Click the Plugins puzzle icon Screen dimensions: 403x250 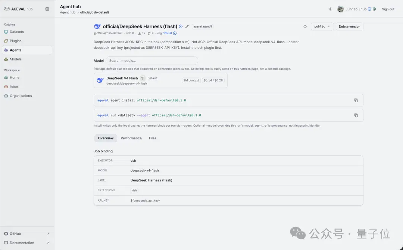pyautogui.click(x=6, y=41)
